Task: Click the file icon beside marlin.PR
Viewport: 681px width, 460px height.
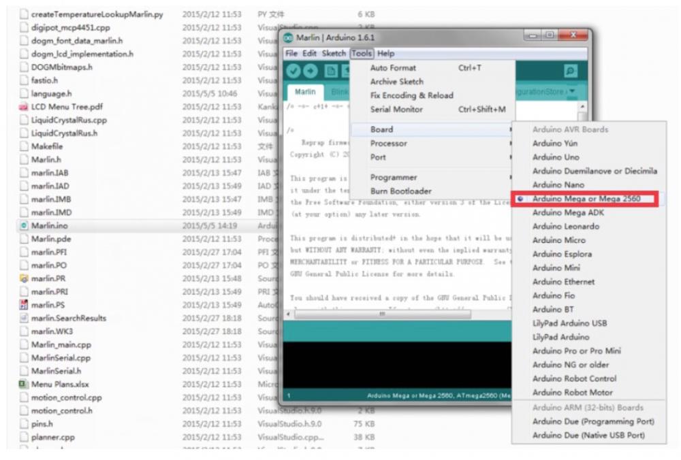Action: click(x=24, y=278)
